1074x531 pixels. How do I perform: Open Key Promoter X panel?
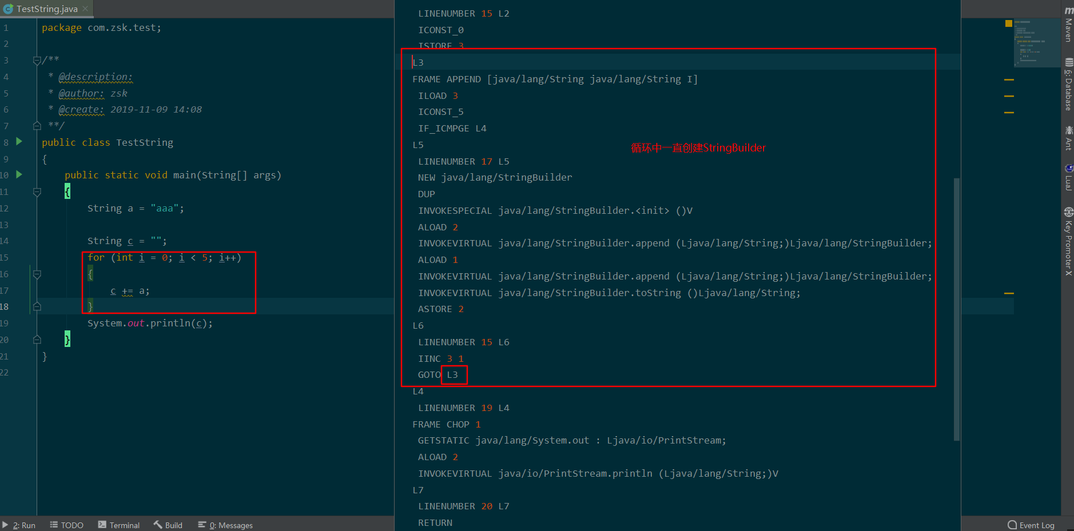pos(1068,242)
